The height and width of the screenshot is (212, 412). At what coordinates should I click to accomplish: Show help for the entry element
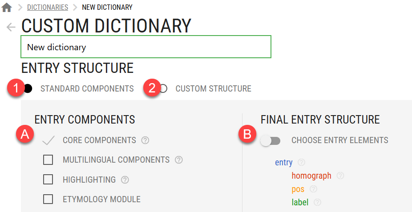click(x=301, y=162)
